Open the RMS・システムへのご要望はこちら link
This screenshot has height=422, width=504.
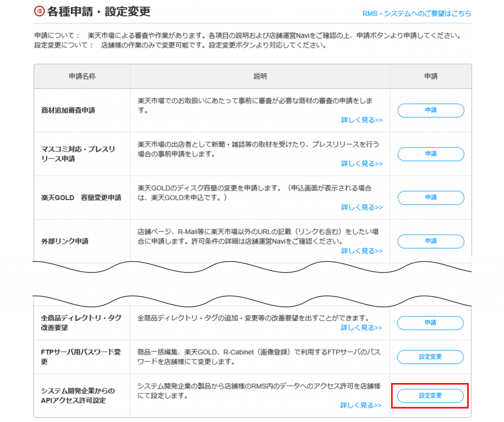pyautogui.click(x=416, y=13)
